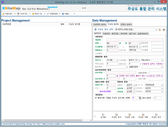Switch to the 단면도 데이터 tab
The width and height of the screenshot is (168, 127).
pos(126,25)
